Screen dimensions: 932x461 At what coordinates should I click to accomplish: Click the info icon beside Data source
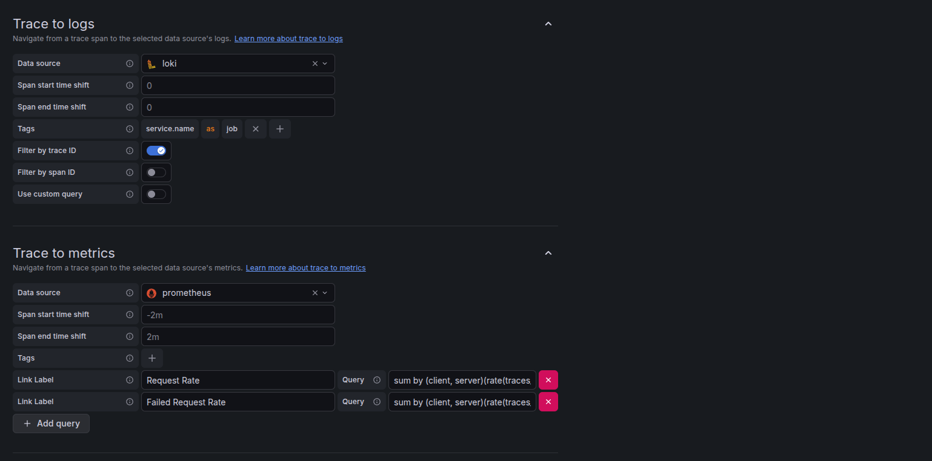(x=129, y=64)
